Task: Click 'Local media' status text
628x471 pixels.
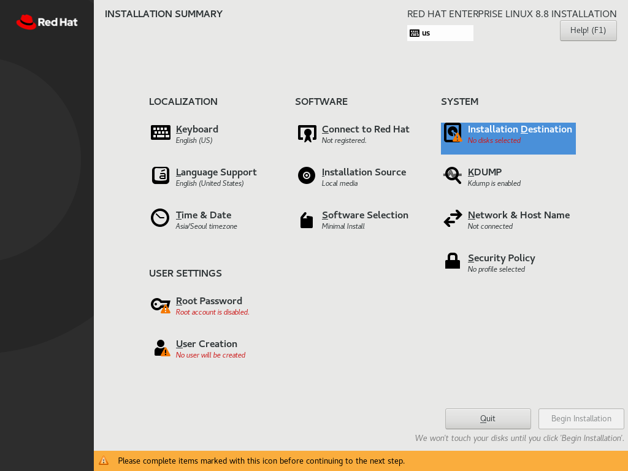Action: 340,183
